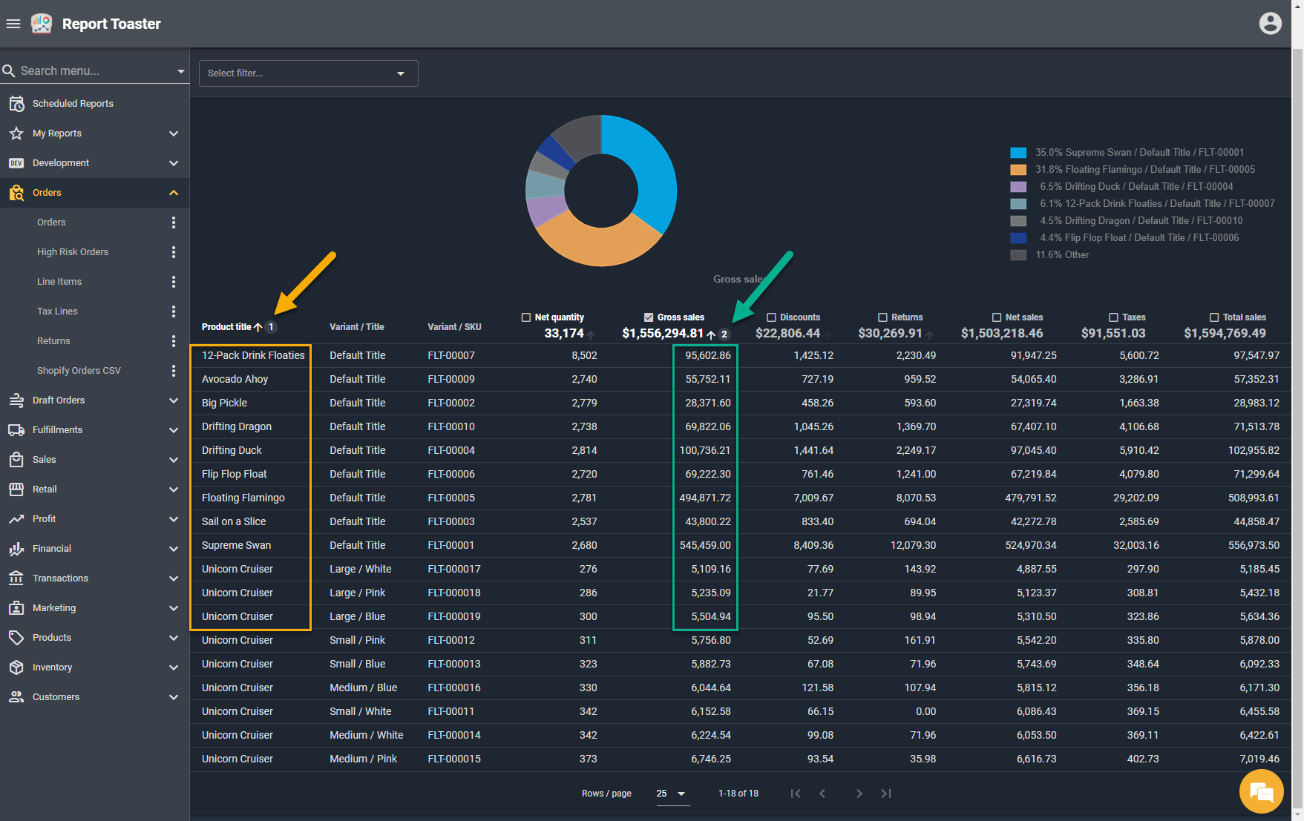Check the Total sales column checkbox
The width and height of the screenshot is (1304, 821).
[1214, 317]
